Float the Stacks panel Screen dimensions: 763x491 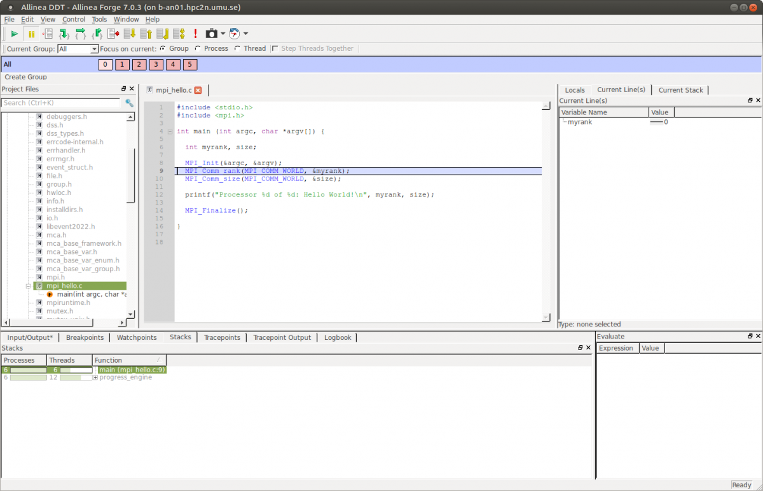coord(581,348)
